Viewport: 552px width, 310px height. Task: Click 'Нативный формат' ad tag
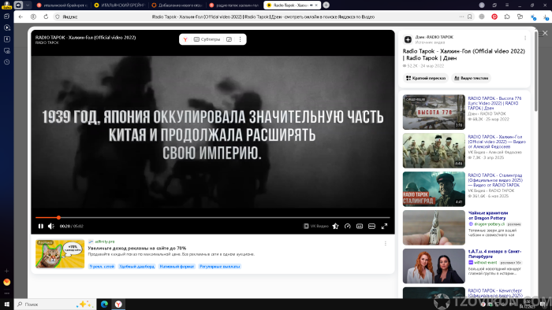pyautogui.click(x=177, y=267)
